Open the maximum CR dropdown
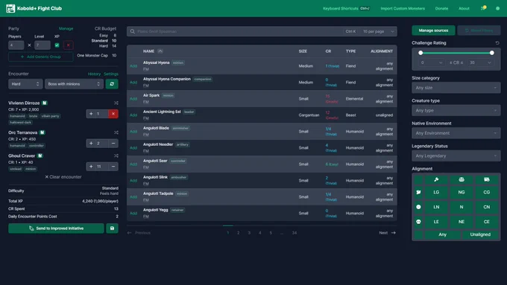The width and height of the screenshot is (507, 285). [x=480, y=63]
